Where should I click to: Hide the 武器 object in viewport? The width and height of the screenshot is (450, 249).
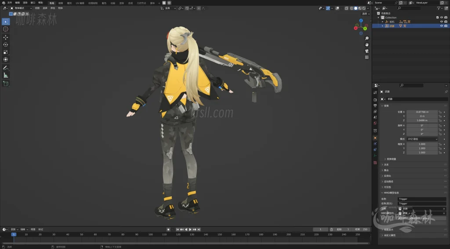click(x=442, y=26)
